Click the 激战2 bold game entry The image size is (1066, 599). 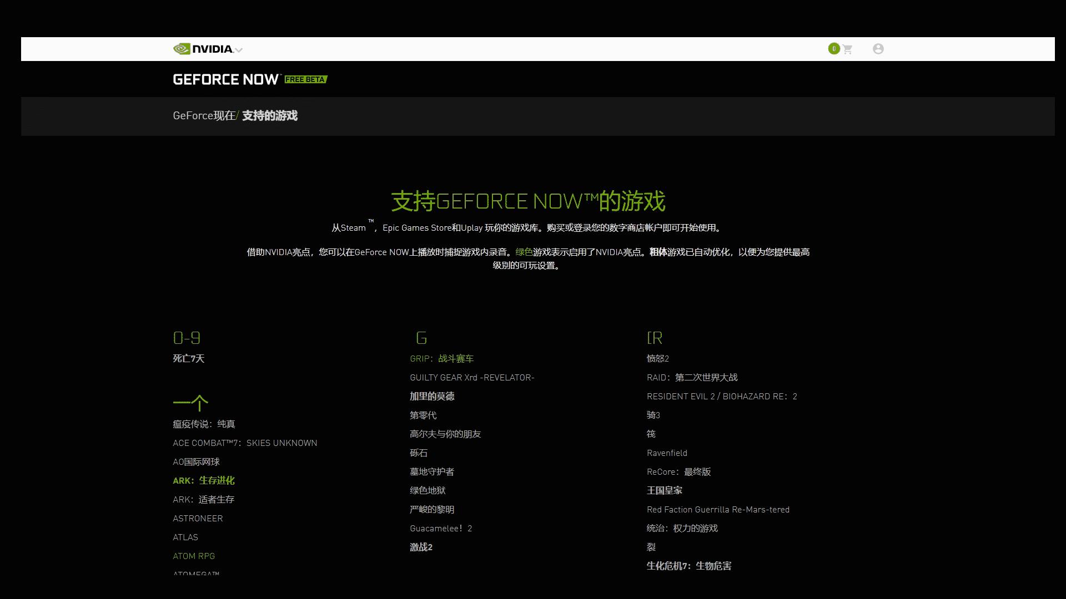(x=421, y=547)
